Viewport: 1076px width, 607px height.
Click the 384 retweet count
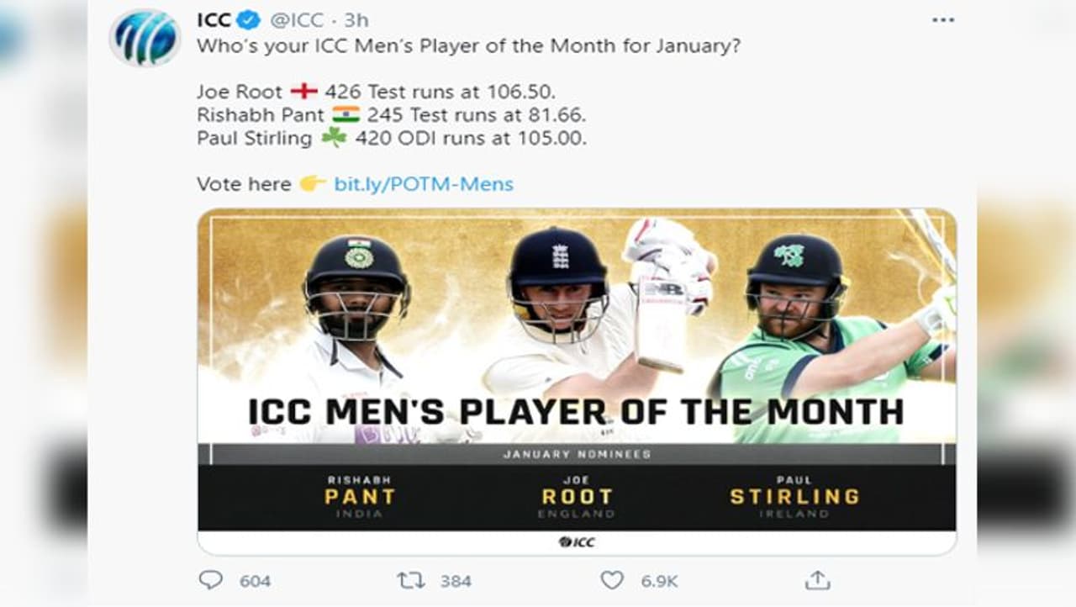click(455, 581)
